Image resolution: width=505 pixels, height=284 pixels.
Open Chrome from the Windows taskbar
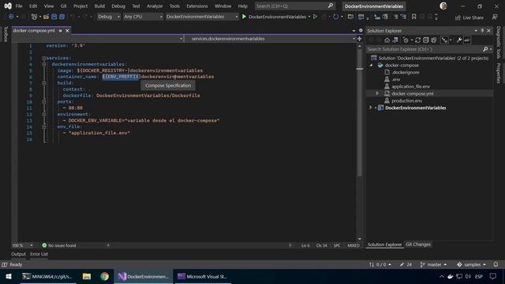[x=105, y=276]
